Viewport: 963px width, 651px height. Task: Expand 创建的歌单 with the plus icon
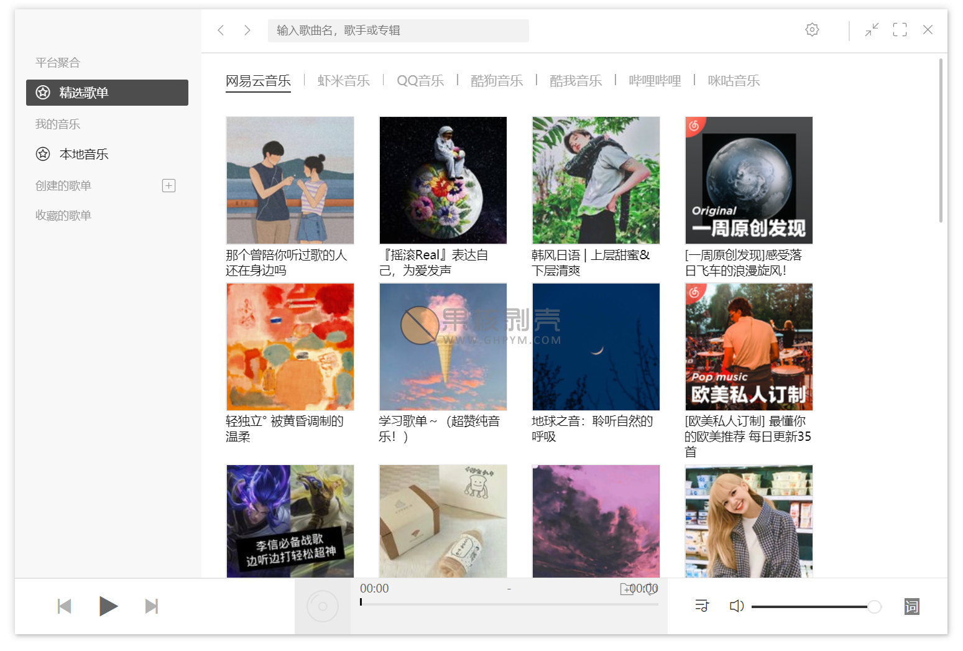(x=168, y=185)
